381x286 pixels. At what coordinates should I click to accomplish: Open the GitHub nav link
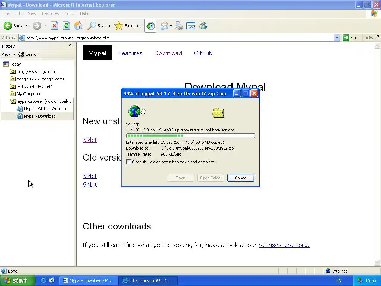pos(203,53)
